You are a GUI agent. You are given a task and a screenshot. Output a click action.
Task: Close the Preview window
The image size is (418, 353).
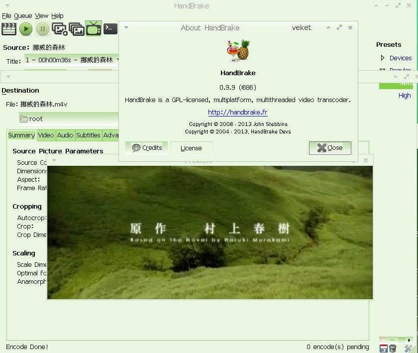(365, 160)
